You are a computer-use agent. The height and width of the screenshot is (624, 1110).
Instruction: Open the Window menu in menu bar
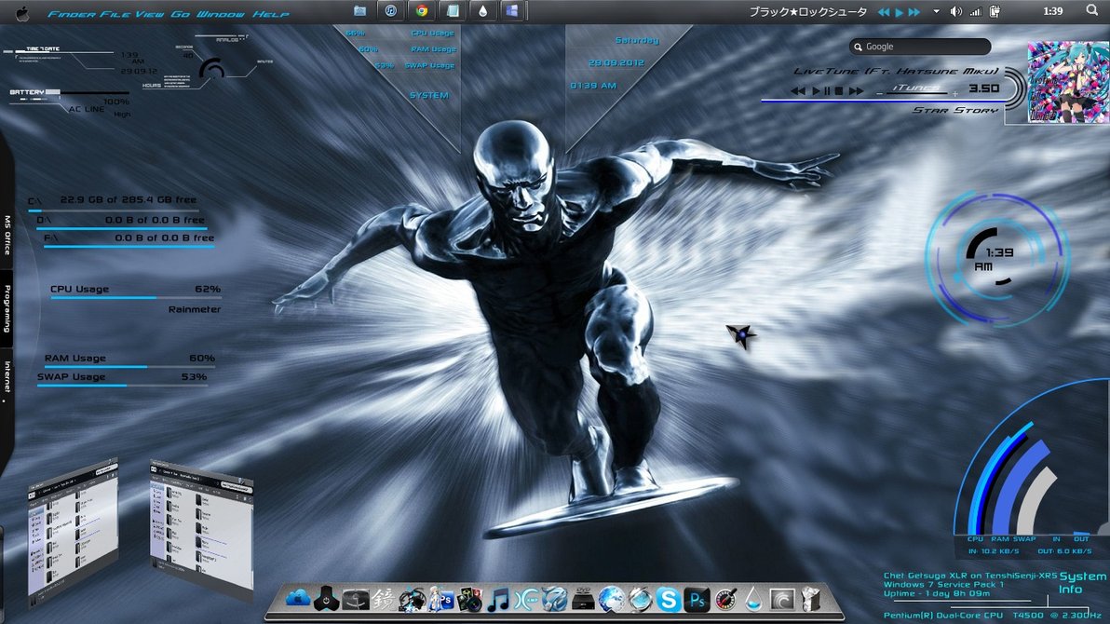(x=220, y=15)
